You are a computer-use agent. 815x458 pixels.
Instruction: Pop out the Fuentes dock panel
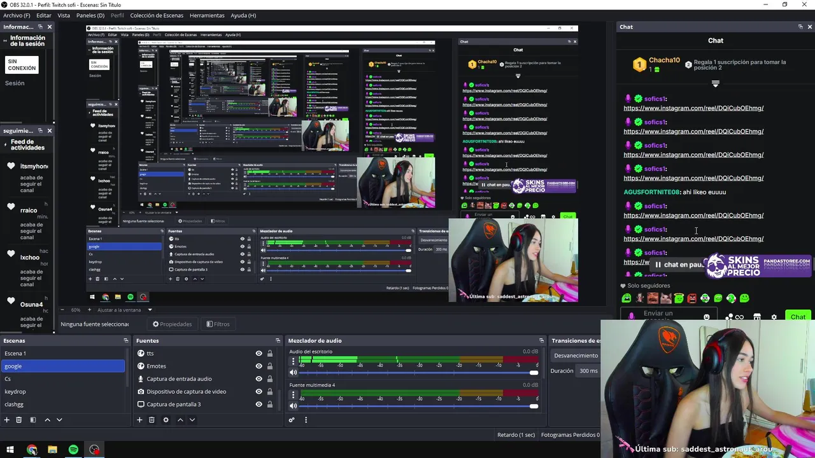click(278, 340)
